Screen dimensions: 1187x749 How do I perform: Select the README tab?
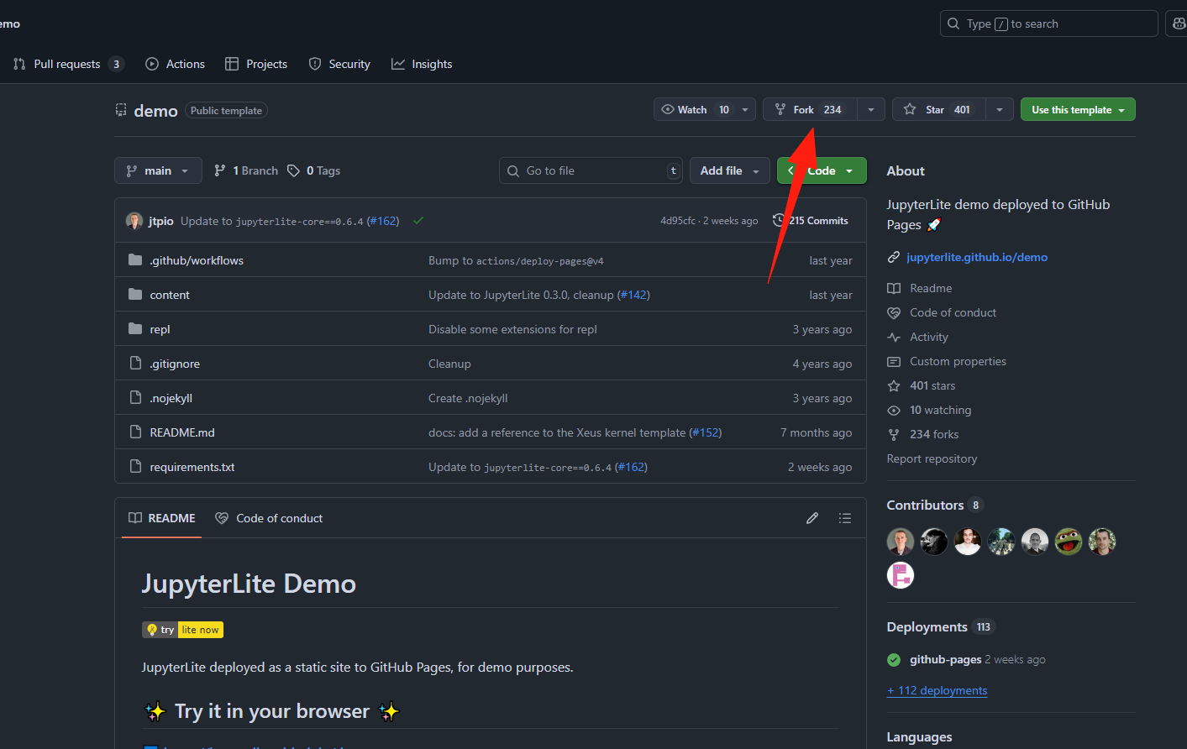pyautogui.click(x=162, y=518)
